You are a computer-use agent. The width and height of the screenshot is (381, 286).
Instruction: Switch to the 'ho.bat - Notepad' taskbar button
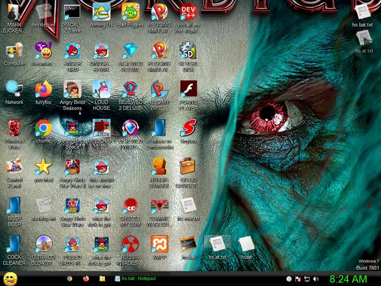click(x=140, y=279)
